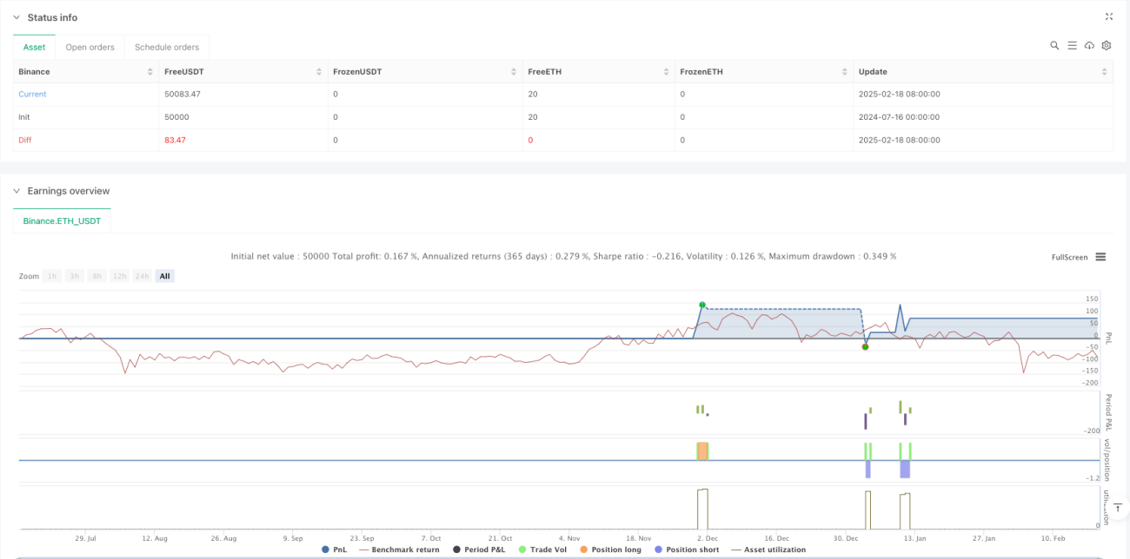Viewport: 1130px width, 559px height.
Task: Sort the table by FreeUSDT column arrows
Action: (320, 71)
